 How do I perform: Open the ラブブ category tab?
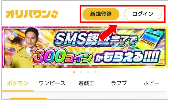click(x=119, y=83)
